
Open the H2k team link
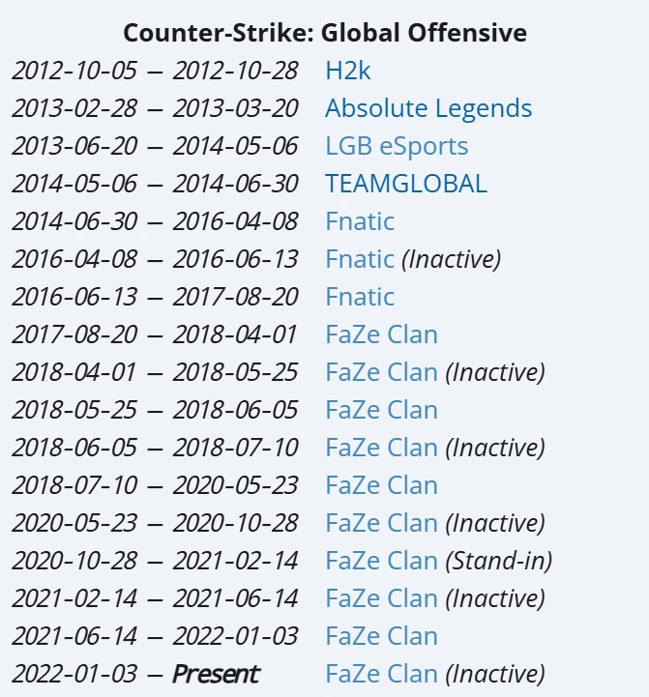pyautogui.click(x=347, y=71)
